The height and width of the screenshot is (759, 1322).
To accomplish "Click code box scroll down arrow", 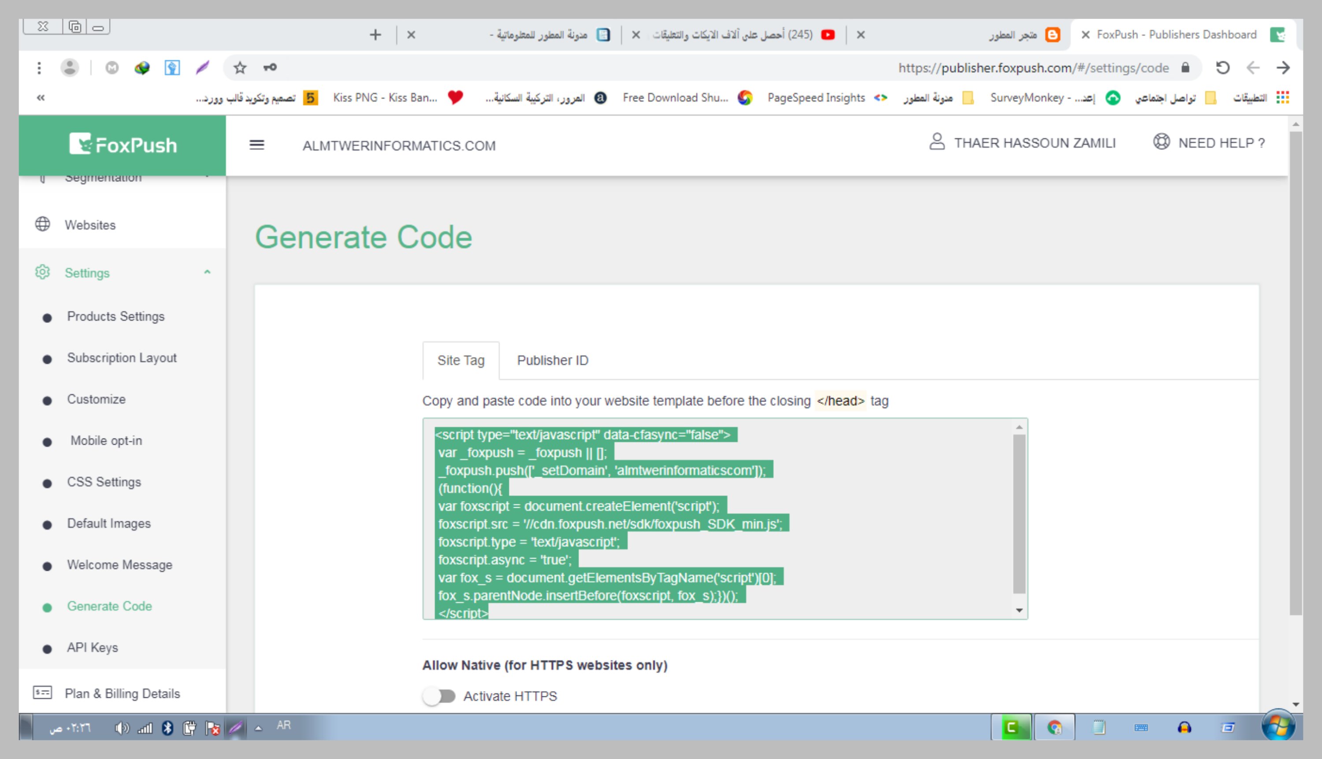I will pyautogui.click(x=1019, y=610).
